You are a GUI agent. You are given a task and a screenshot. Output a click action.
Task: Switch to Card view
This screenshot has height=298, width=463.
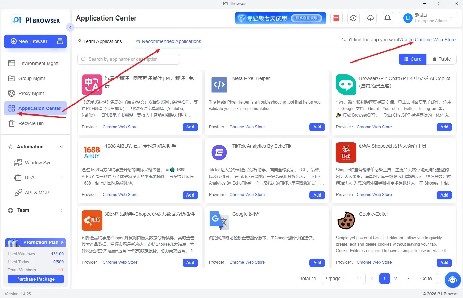pos(412,59)
